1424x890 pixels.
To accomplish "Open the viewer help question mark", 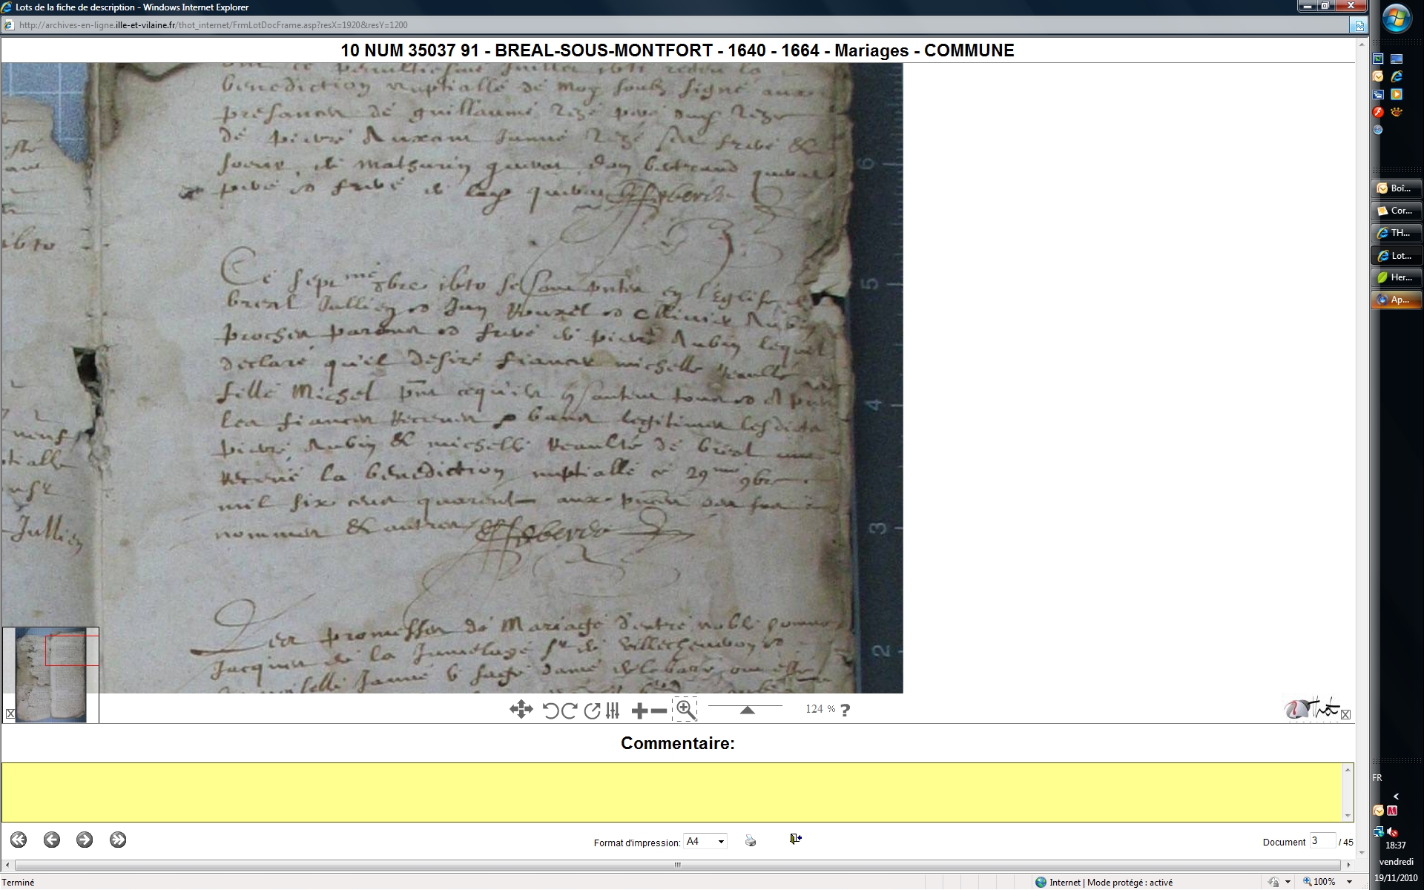I will 845,710.
